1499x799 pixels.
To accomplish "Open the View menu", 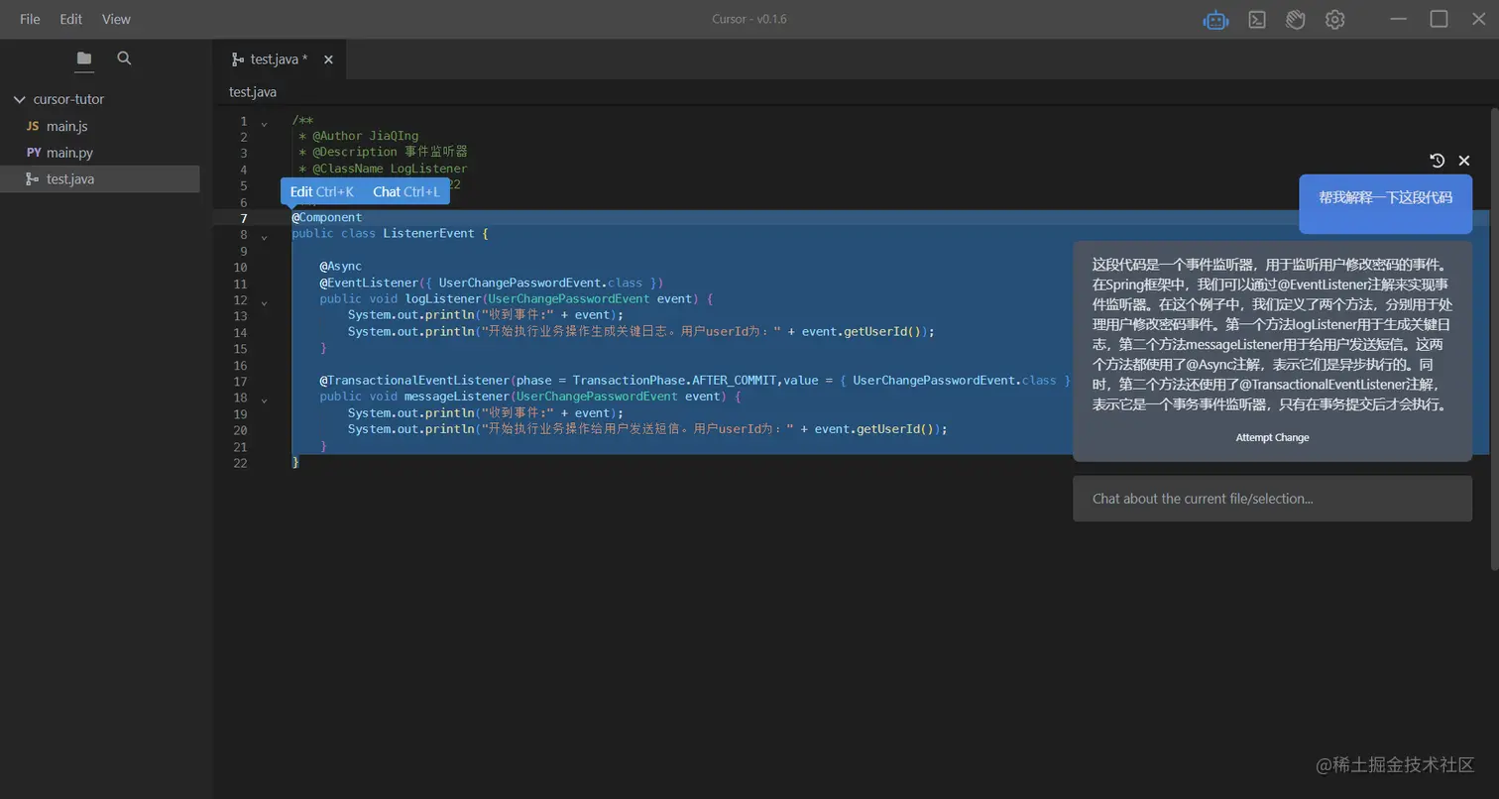I will pos(116,19).
